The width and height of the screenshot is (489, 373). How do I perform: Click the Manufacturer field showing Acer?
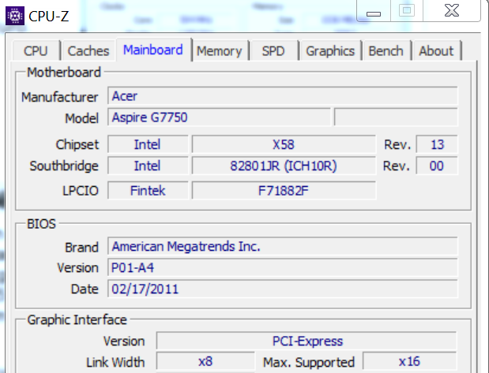click(x=283, y=96)
